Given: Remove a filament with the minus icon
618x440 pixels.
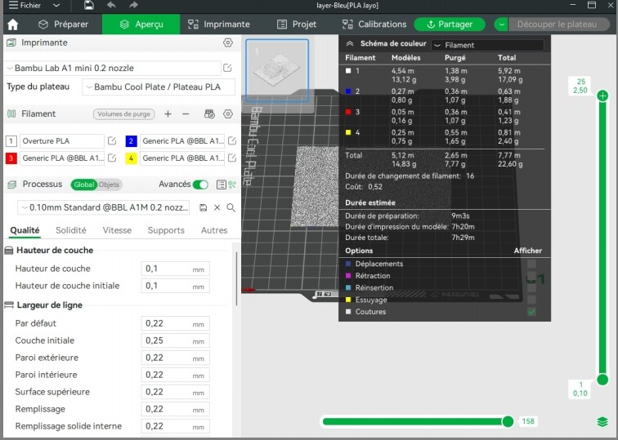Looking at the screenshot, I should [186, 114].
